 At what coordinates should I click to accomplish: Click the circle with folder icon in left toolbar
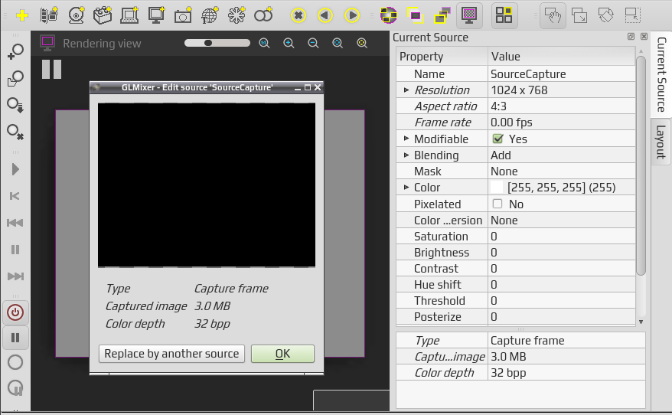(x=15, y=78)
